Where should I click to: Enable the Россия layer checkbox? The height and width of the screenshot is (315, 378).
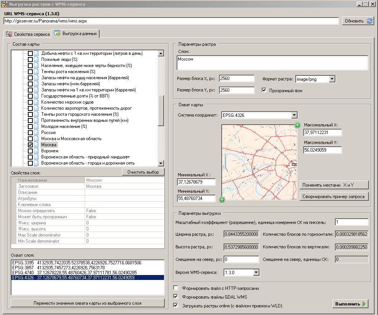pyautogui.click(x=30, y=133)
